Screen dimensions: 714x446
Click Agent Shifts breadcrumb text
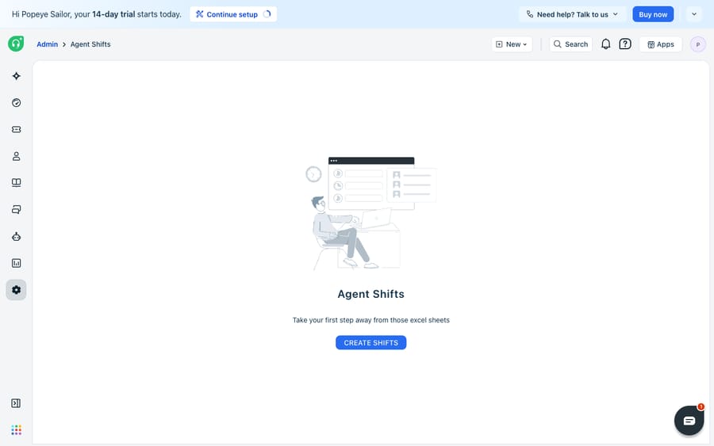90,44
